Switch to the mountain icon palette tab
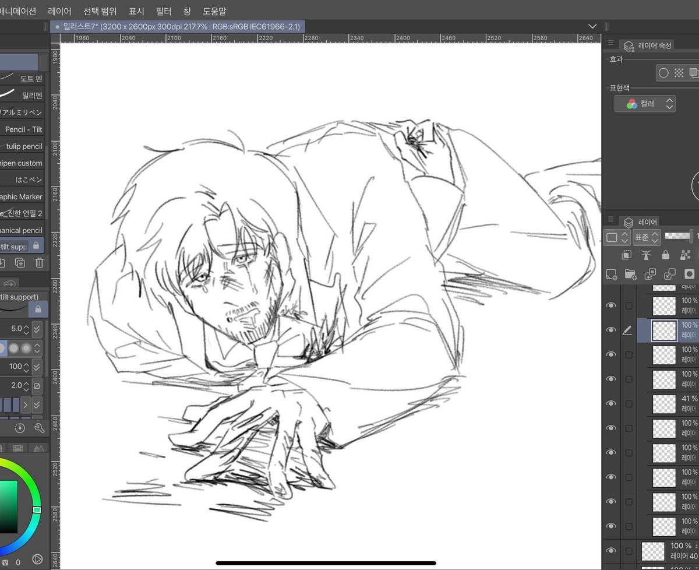Screen dimensions: 699x570 (38, 449)
